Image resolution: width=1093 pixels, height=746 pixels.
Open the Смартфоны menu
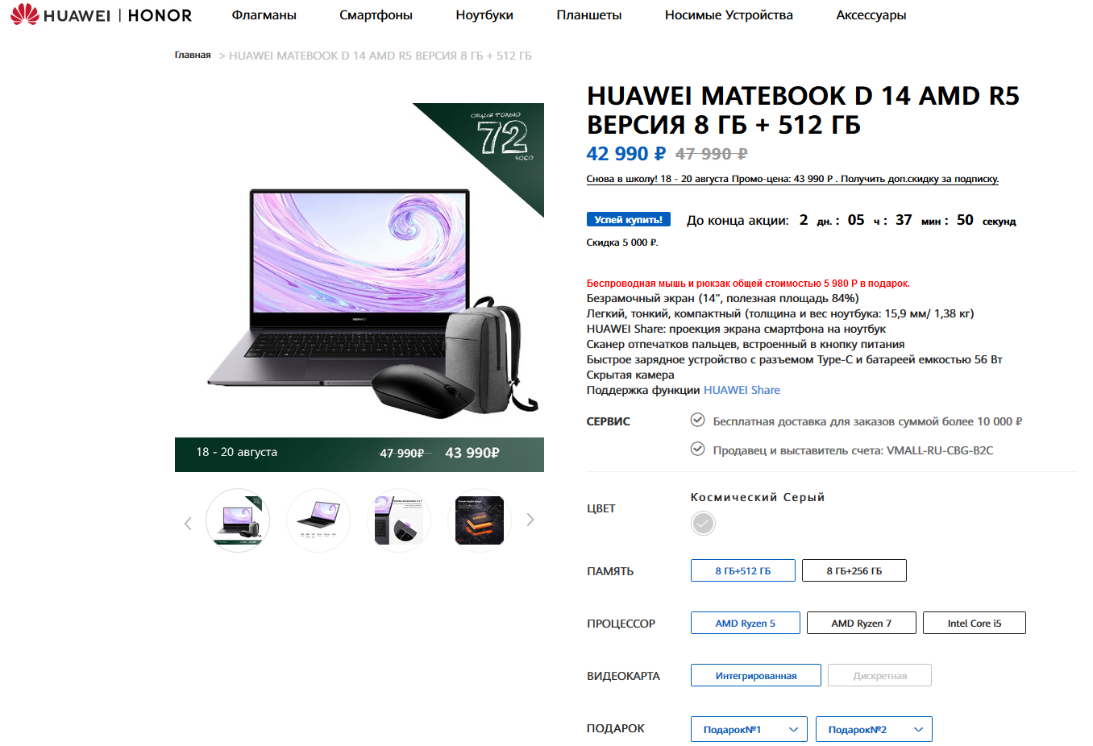(x=376, y=15)
